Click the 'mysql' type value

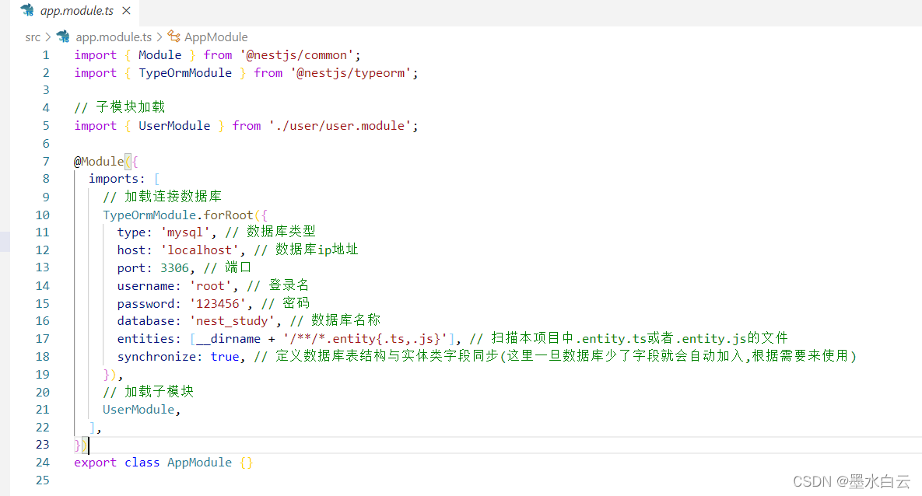coord(185,232)
